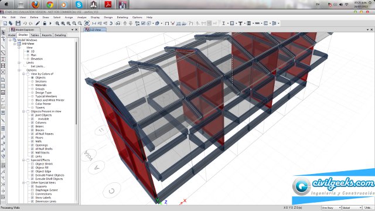Screen dimensions: 375x211
Task: Click the lock/unlock model padlock icon
Action: point(45,23)
